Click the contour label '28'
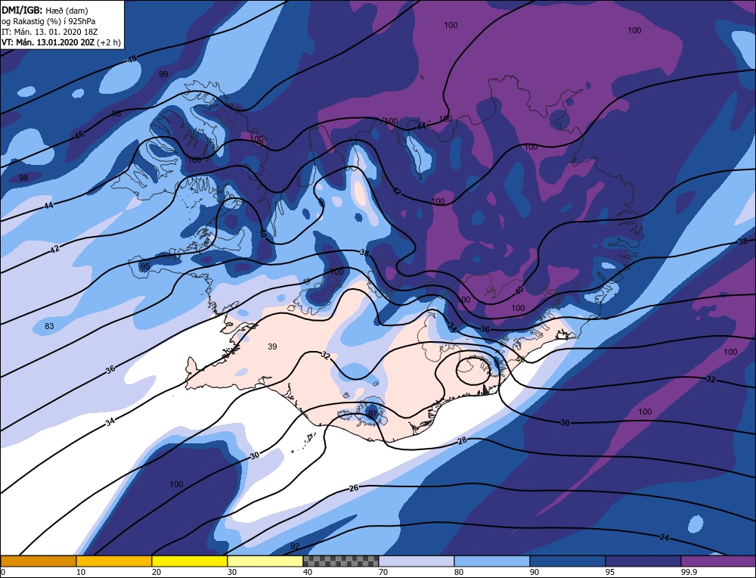Image resolution: width=756 pixels, height=578 pixels. tap(462, 440)
